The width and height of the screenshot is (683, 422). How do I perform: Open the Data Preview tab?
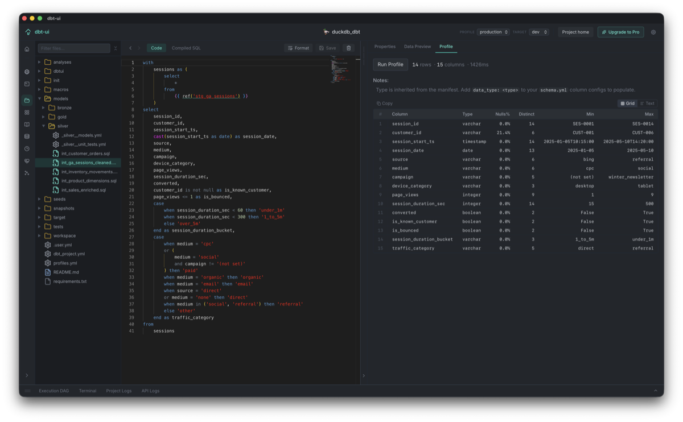(417, 47)
